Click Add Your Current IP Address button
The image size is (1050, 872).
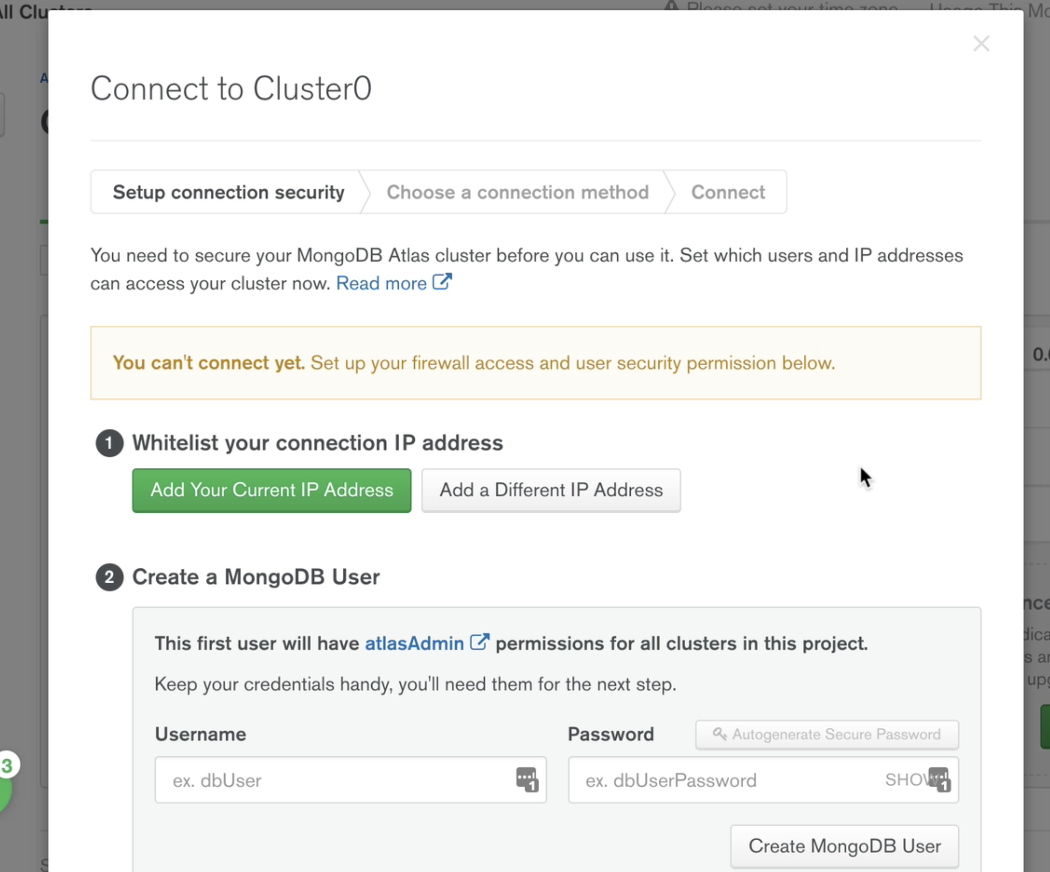(x=271, y=490)
